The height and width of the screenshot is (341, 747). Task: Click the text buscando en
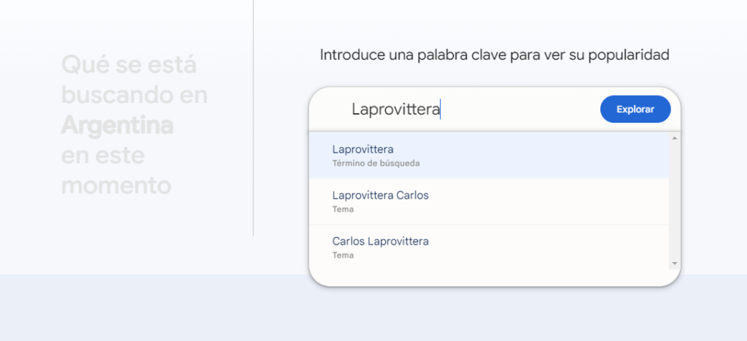[x=134, y=96]
